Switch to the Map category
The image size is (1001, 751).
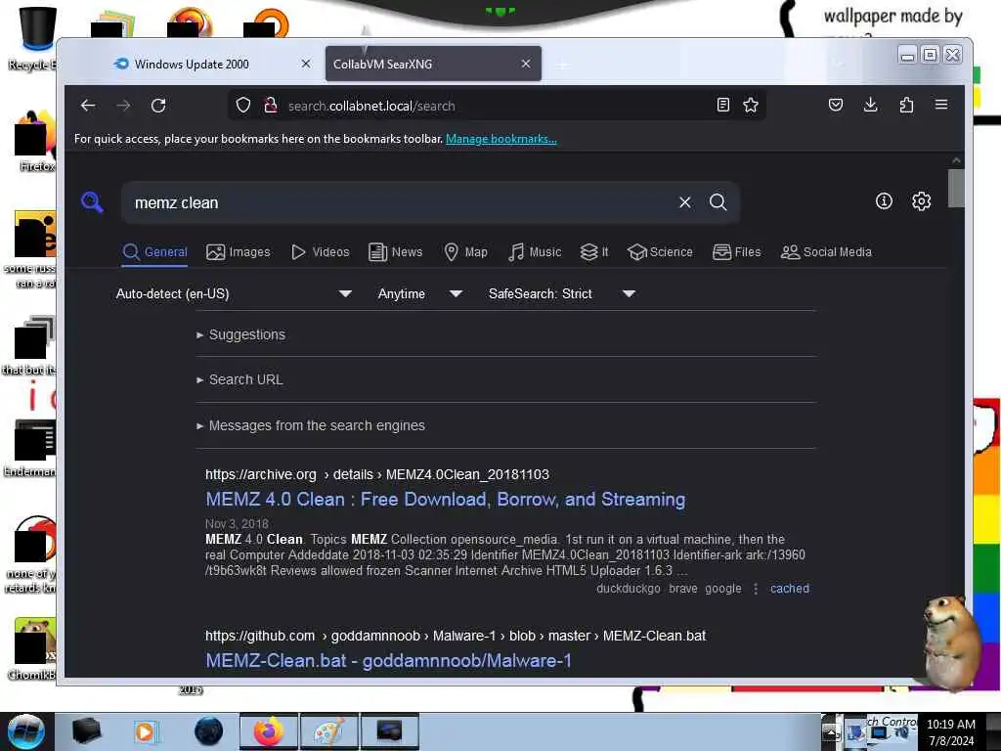[x=466, y=252]
